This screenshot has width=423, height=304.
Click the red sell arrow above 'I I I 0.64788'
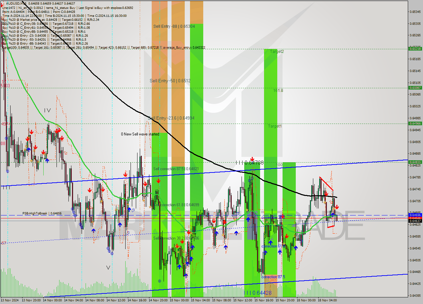click(252, 159)
